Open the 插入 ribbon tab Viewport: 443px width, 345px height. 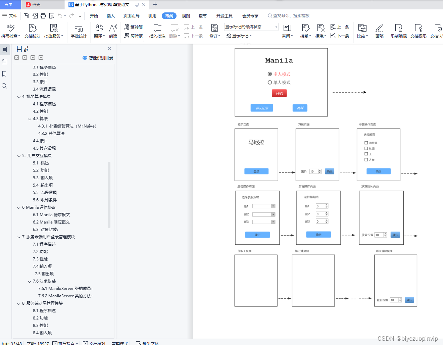click(x=111, y=16)
